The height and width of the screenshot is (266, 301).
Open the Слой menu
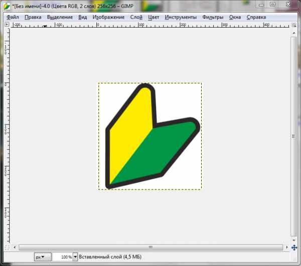[136, 17]
